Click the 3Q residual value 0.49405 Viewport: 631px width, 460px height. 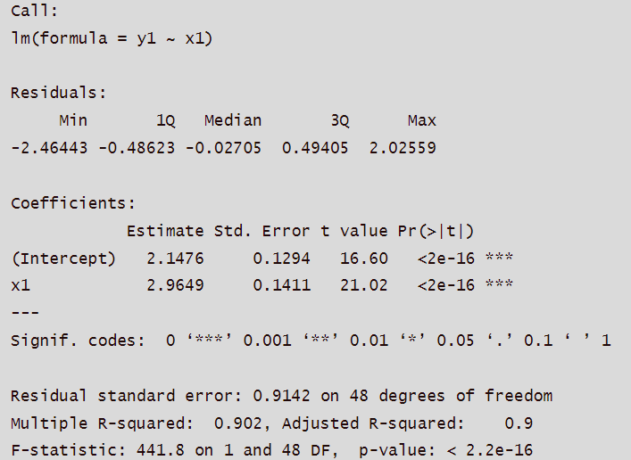[x=315, y=148]
